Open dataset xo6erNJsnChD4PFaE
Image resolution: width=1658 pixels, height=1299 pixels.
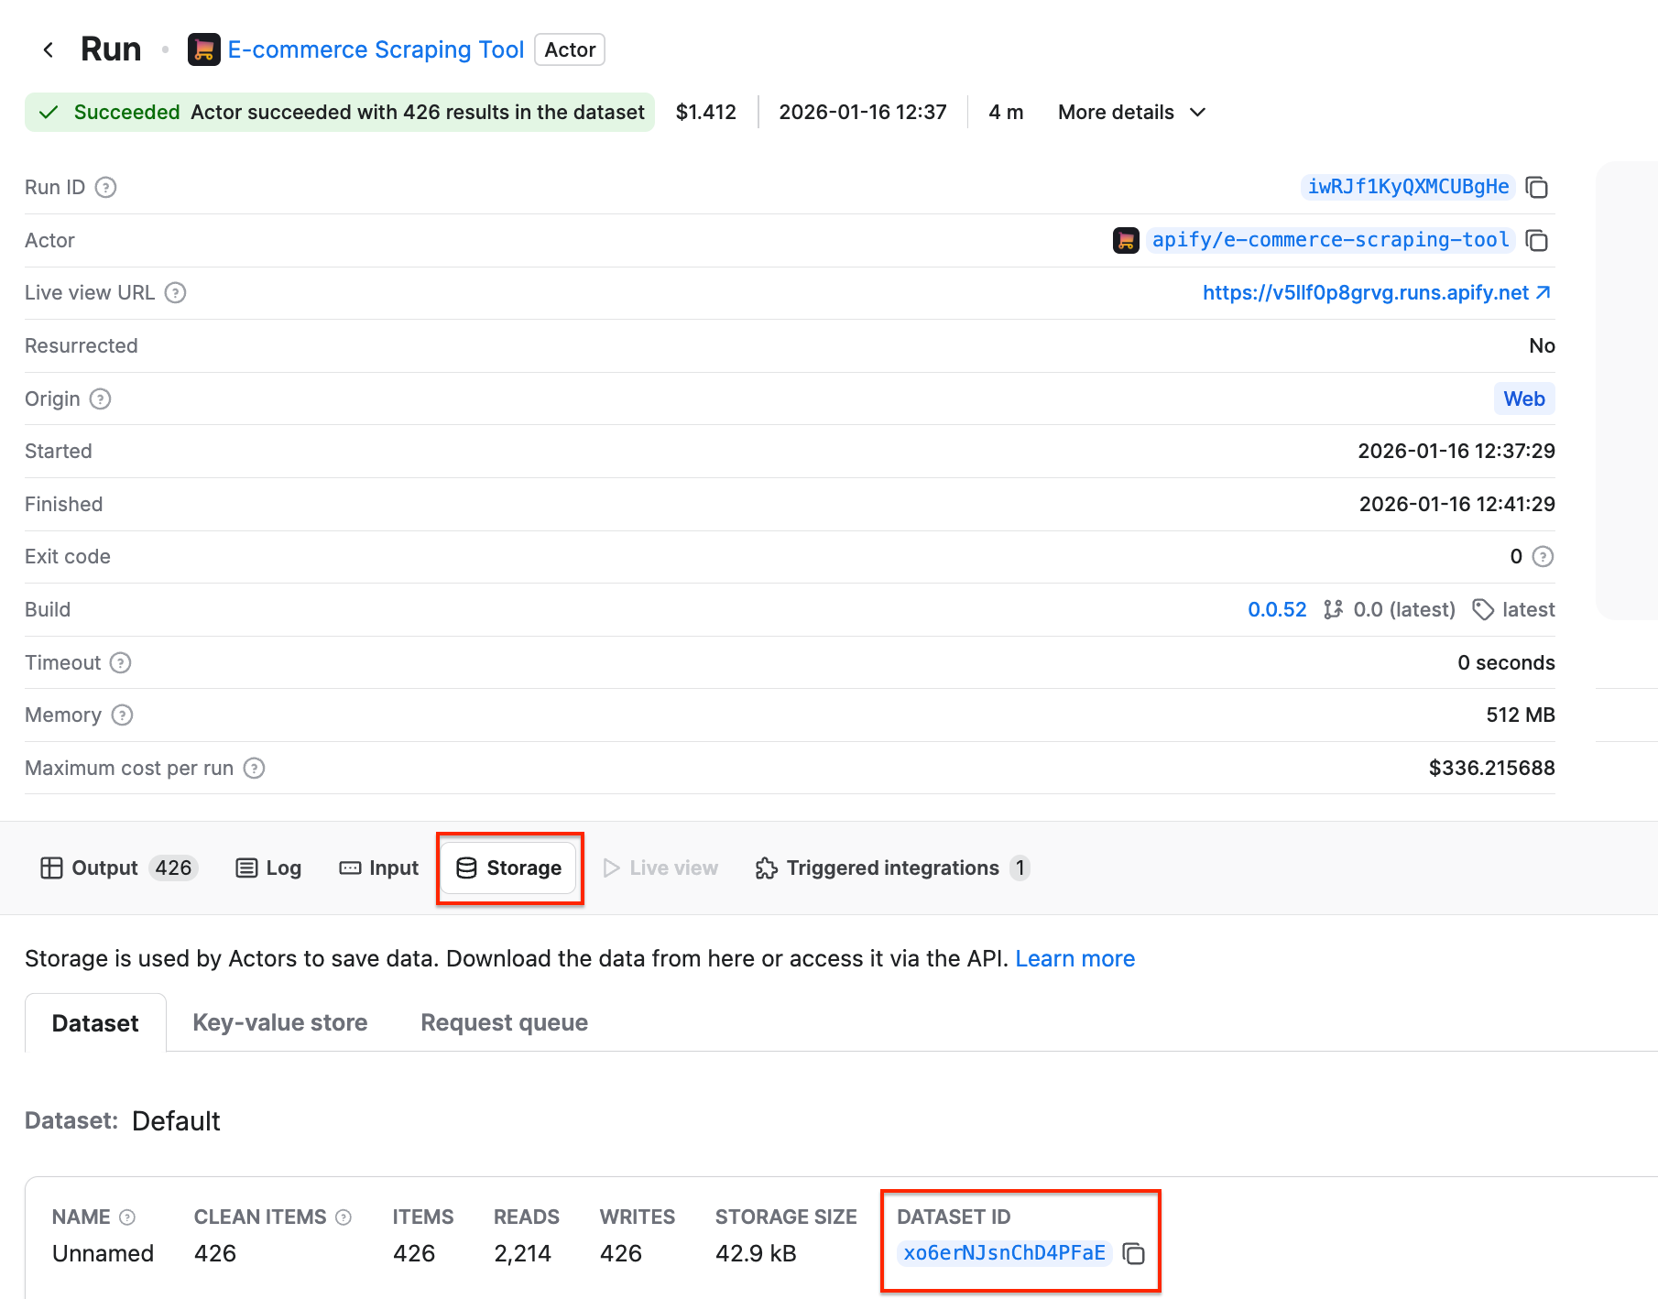[x=1003, y=1253]
